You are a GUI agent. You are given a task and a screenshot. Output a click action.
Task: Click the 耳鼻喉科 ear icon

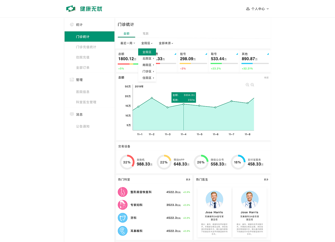click(122, 231)
